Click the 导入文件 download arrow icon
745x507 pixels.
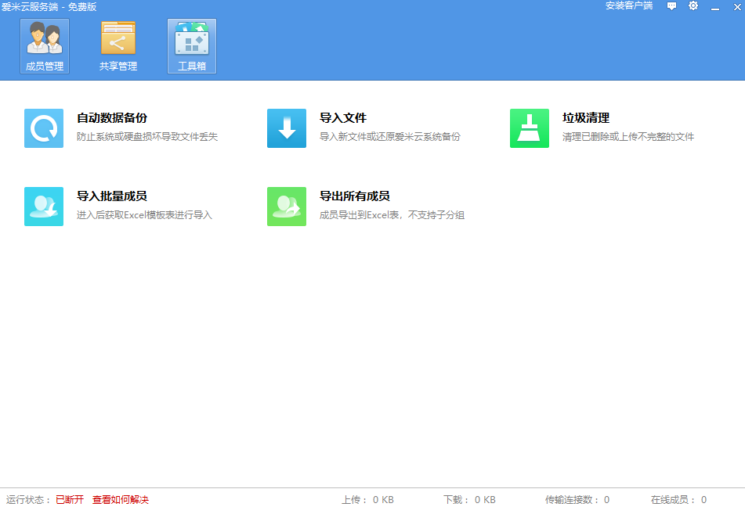click(x=287, y=128)
